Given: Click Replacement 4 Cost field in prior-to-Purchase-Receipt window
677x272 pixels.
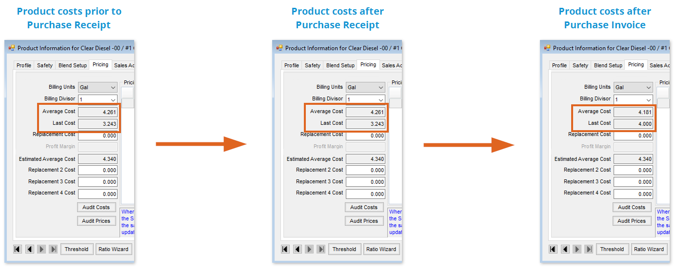Looking at the screenshot, I should [98, 194].
